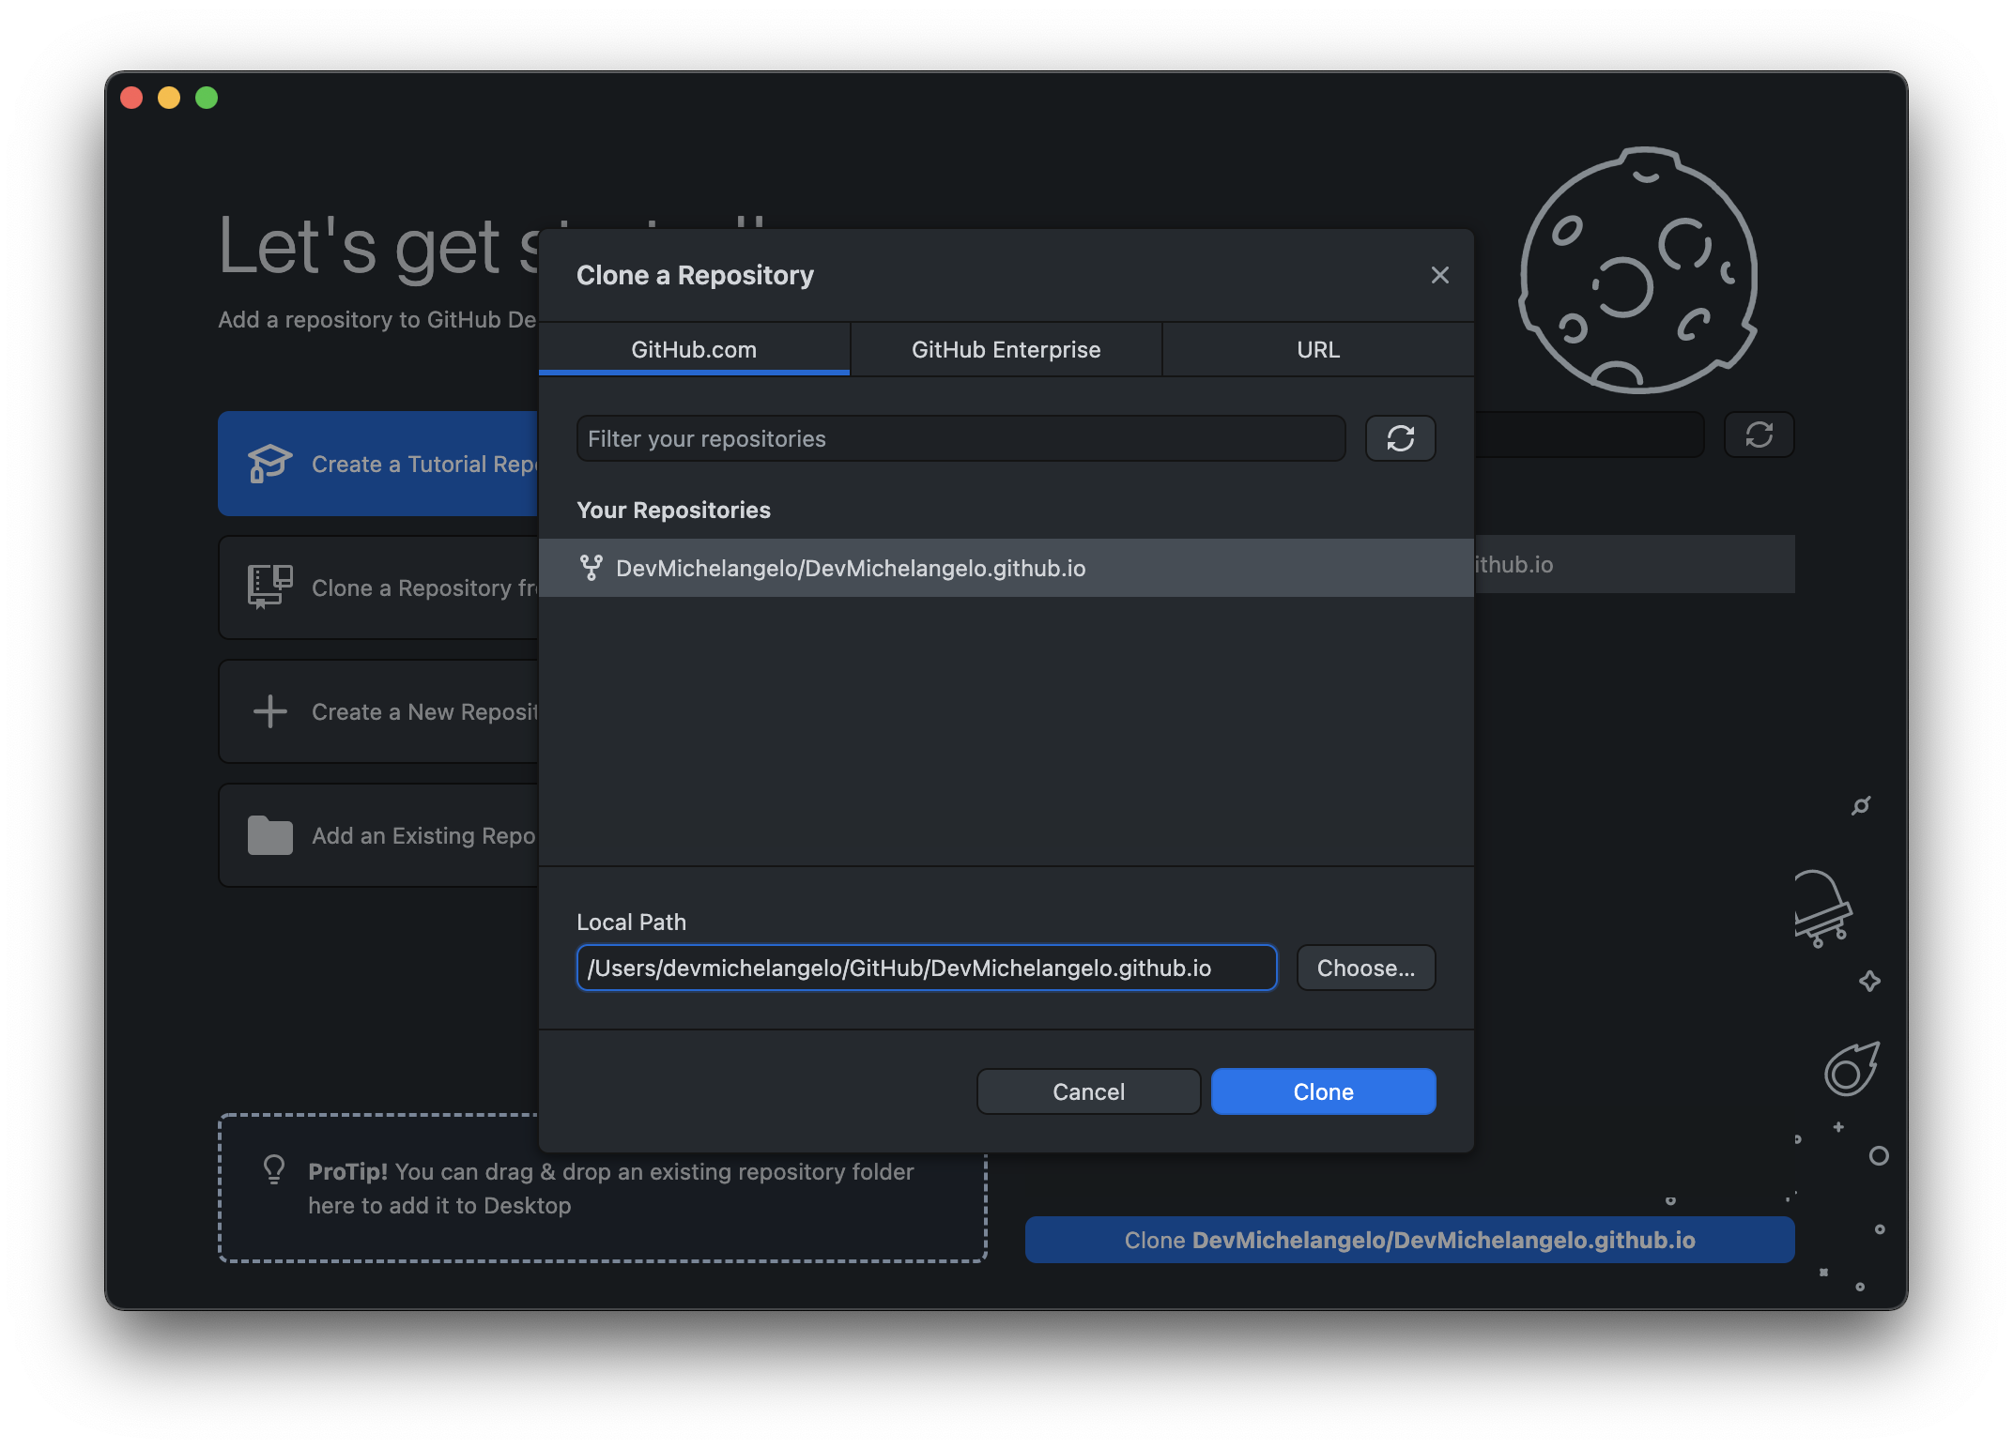Click the fork icon beside DevMichelangelo repository
Screen dimensions: 2013x1449
point(591,568)
